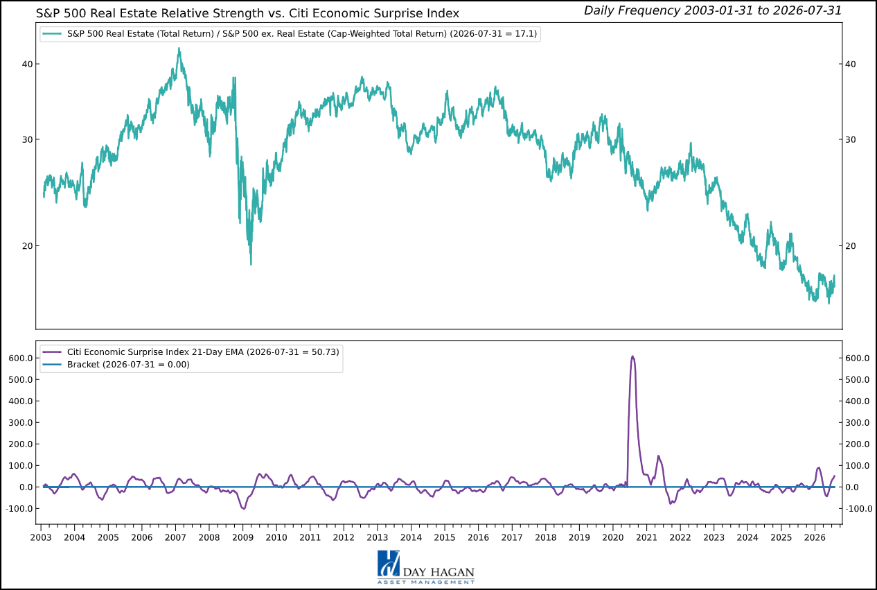This screenshot has width=877, height=590.
Task: Click the x-axis year label '2019'
Action: pyautogui.click(x=579, y=537)
